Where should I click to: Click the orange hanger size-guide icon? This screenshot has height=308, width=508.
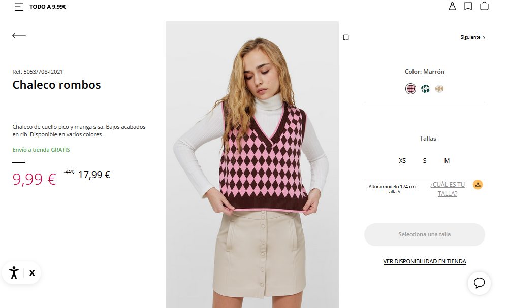click(x=478, y=184)
